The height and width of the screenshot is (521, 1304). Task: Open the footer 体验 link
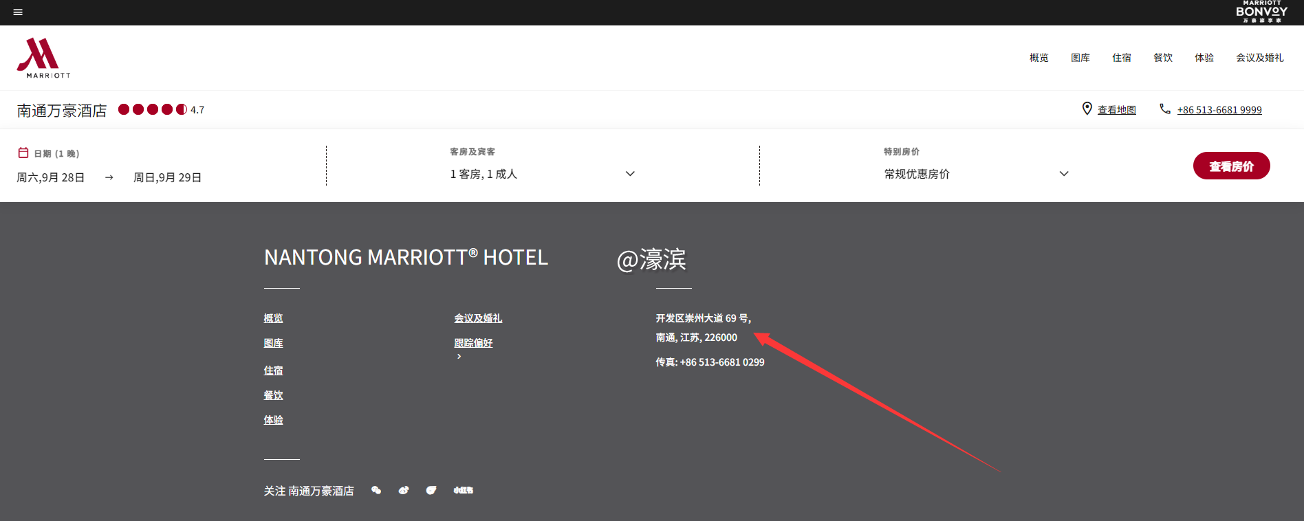273,420
